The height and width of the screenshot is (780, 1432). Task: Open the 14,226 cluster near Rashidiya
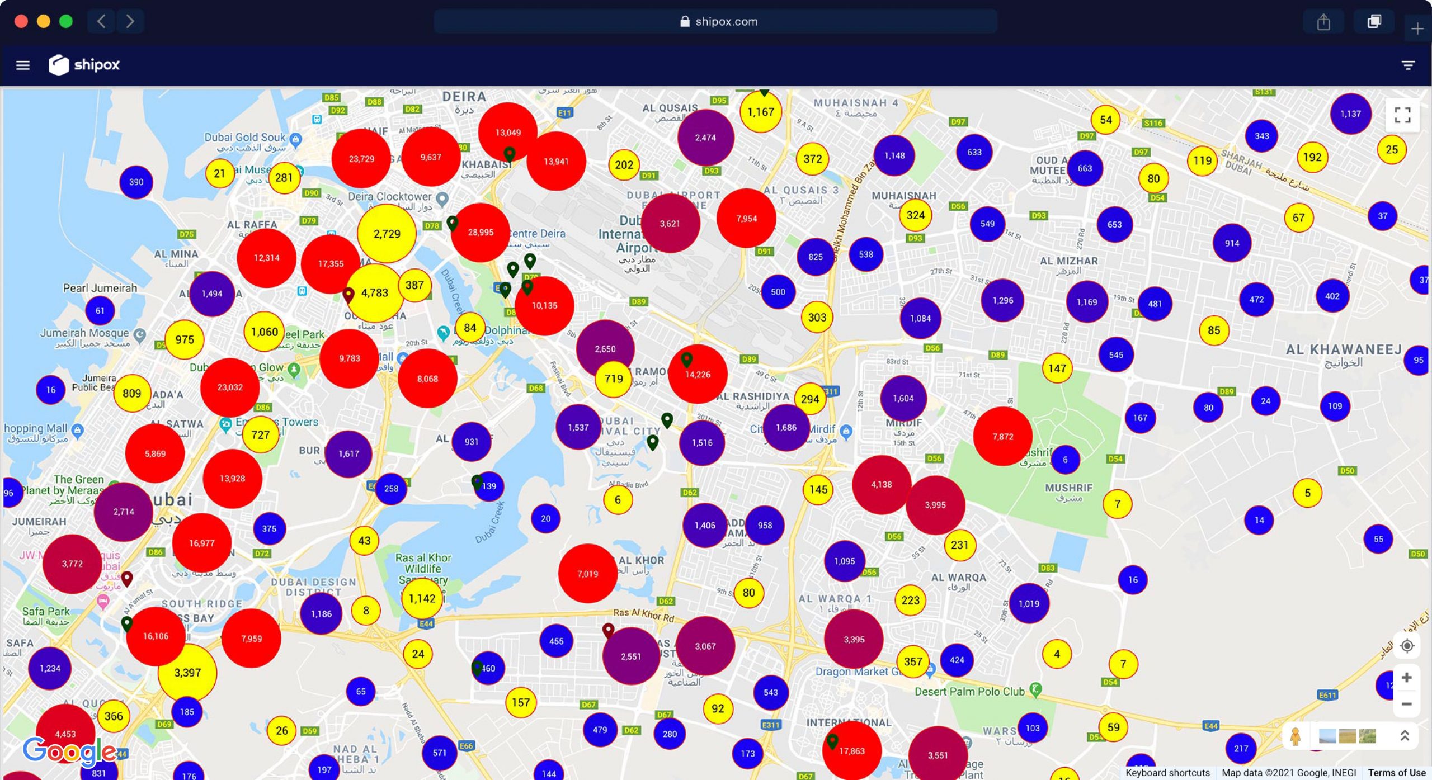[698, 374]
